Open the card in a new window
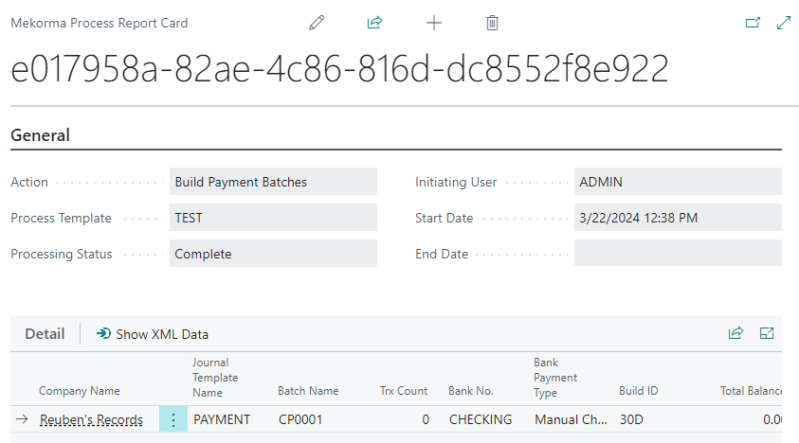Image resolution: width=799 pixels, height=443 pixels. click(753, 23)
